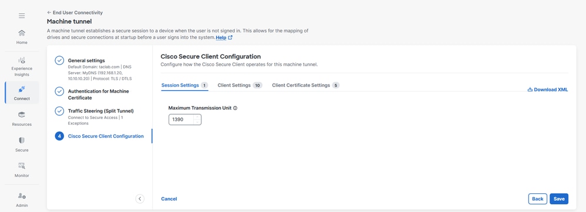Decrease the MTU value with down arrow
This screenshot has height=212, width=586.
pyautogui.click(x=197, y=122)
